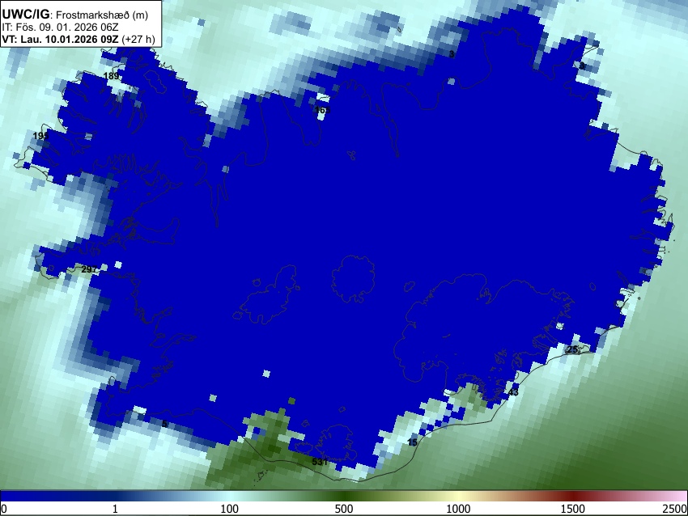Click the color scale tick label '1500'
This screenshot has height=516, width=688.
point(573,509)
